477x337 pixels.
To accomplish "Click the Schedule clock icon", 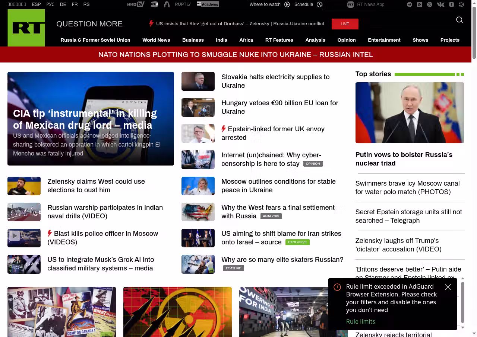I will coord(319,4).
